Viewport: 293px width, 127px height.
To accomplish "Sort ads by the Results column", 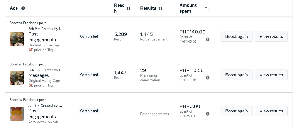I will click(160, 8).
